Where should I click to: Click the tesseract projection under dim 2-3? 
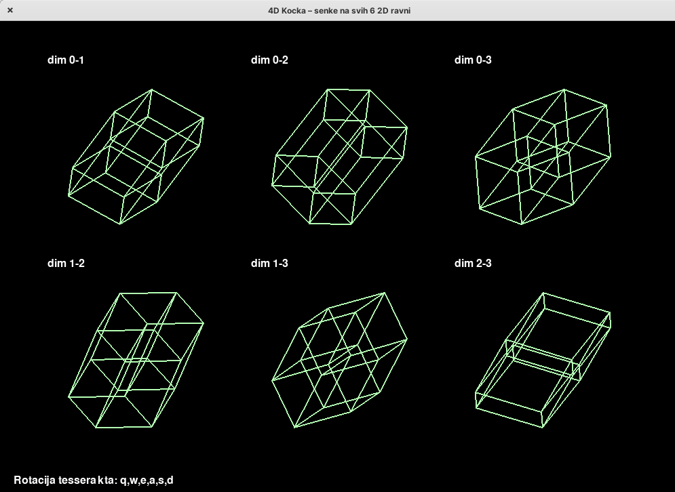click(x=543, y=360)
